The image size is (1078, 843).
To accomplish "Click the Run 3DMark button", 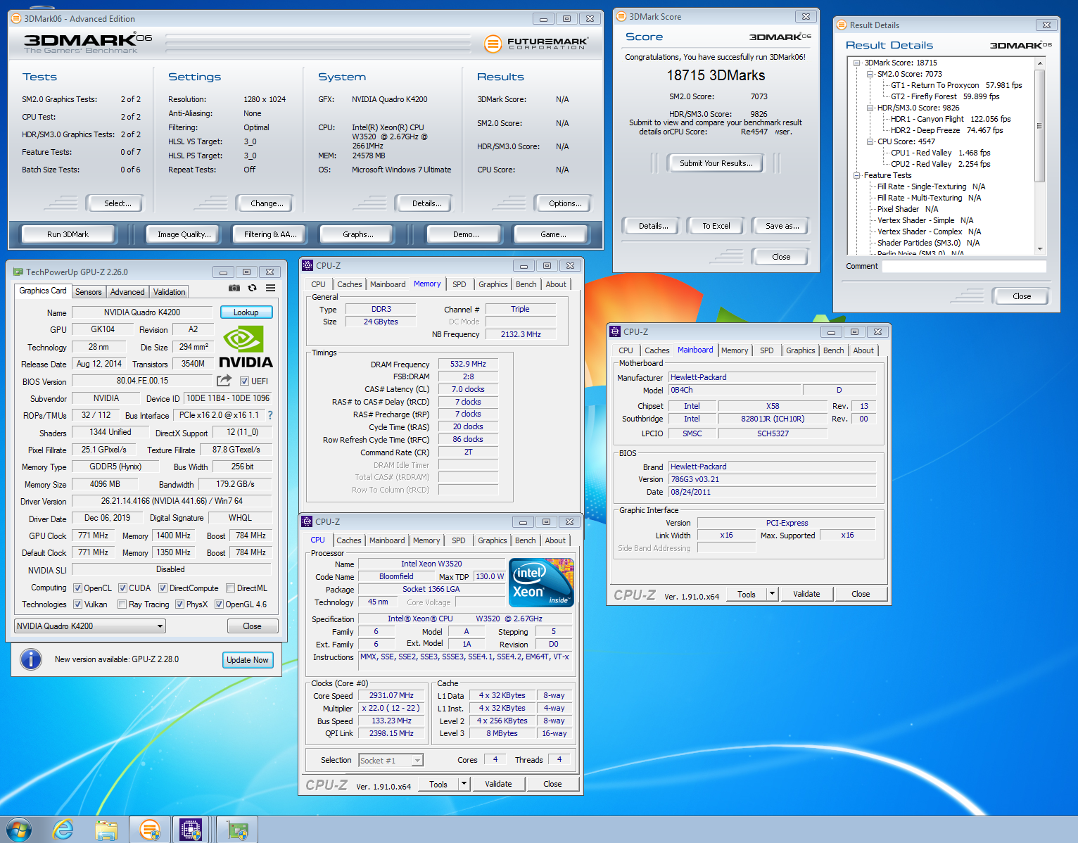I will tap(68, 234).
